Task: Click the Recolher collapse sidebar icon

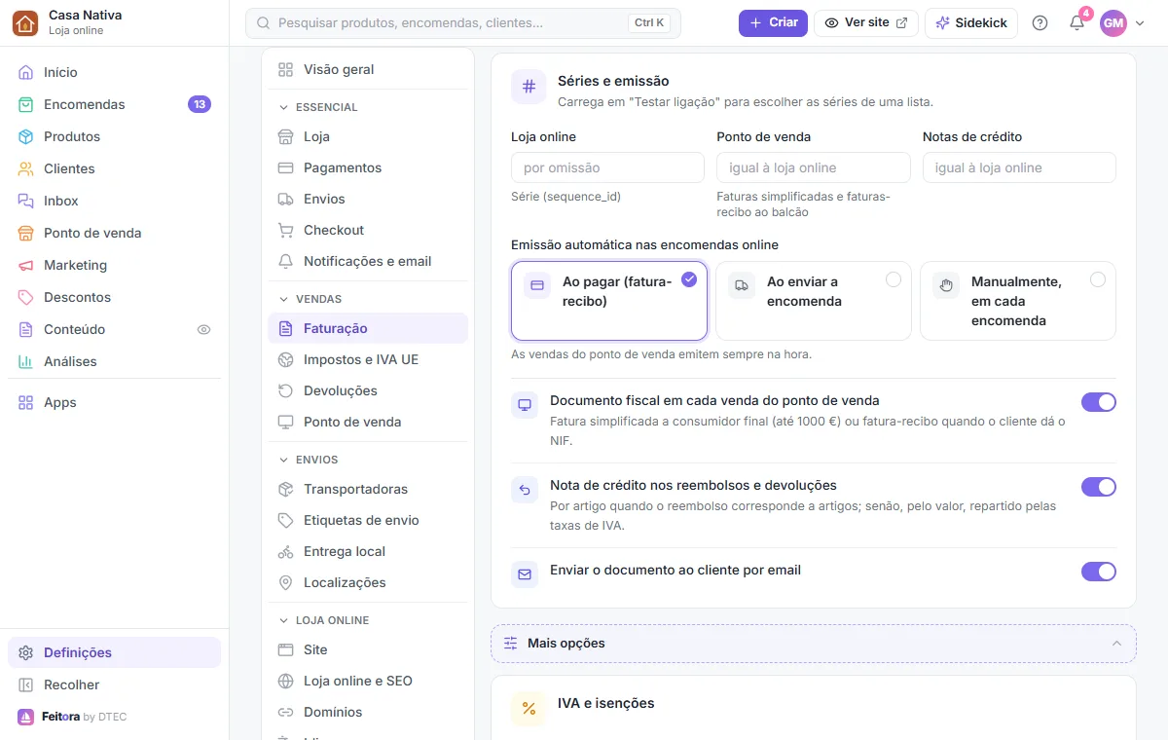Action: [x=25, y=684]
